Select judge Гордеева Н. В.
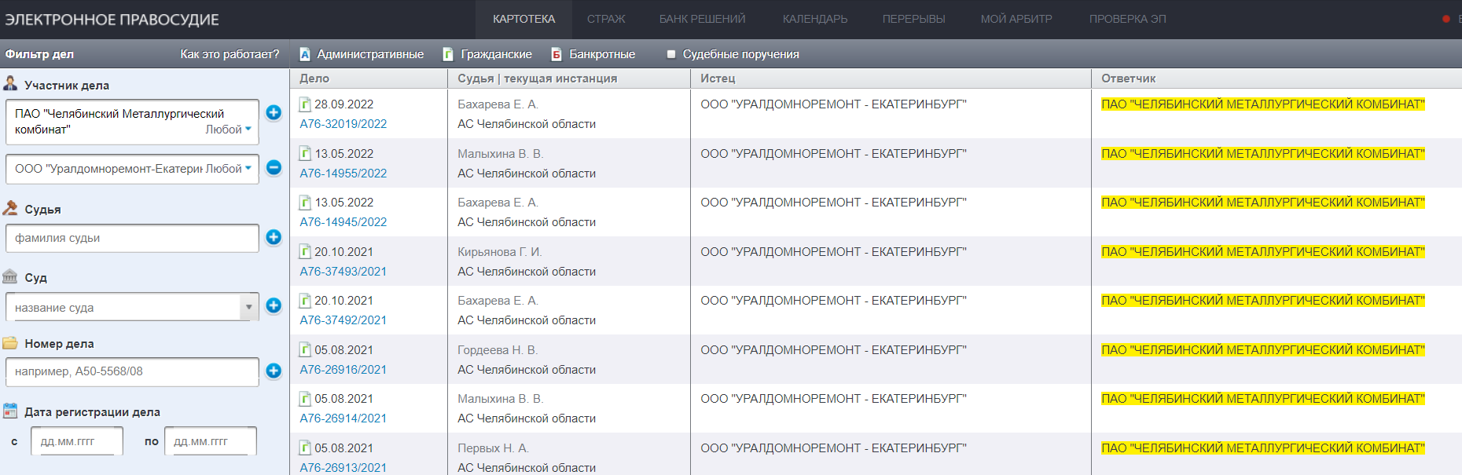 click(498, 350)
